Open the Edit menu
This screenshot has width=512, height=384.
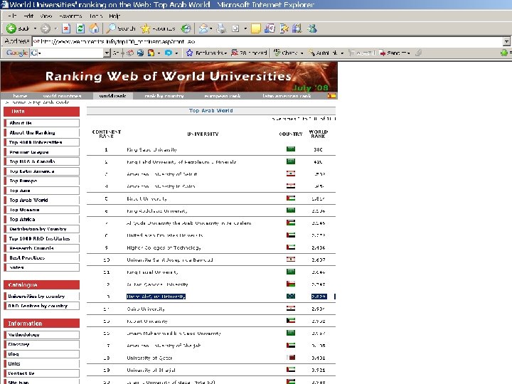(28, 16)
